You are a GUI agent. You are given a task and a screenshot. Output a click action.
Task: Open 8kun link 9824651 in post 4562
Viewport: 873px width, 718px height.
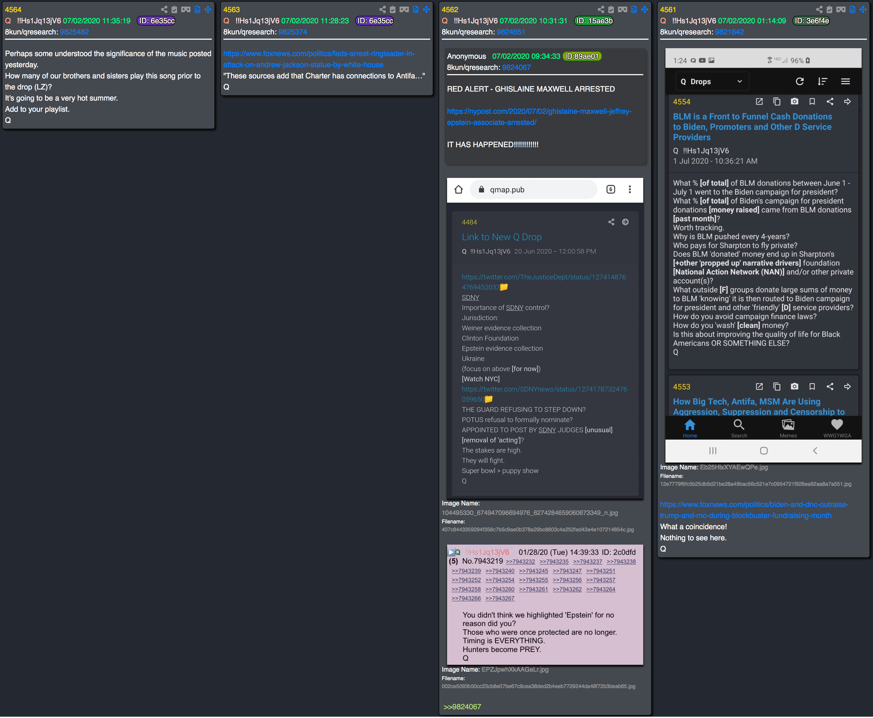click(x=511, y=32)
